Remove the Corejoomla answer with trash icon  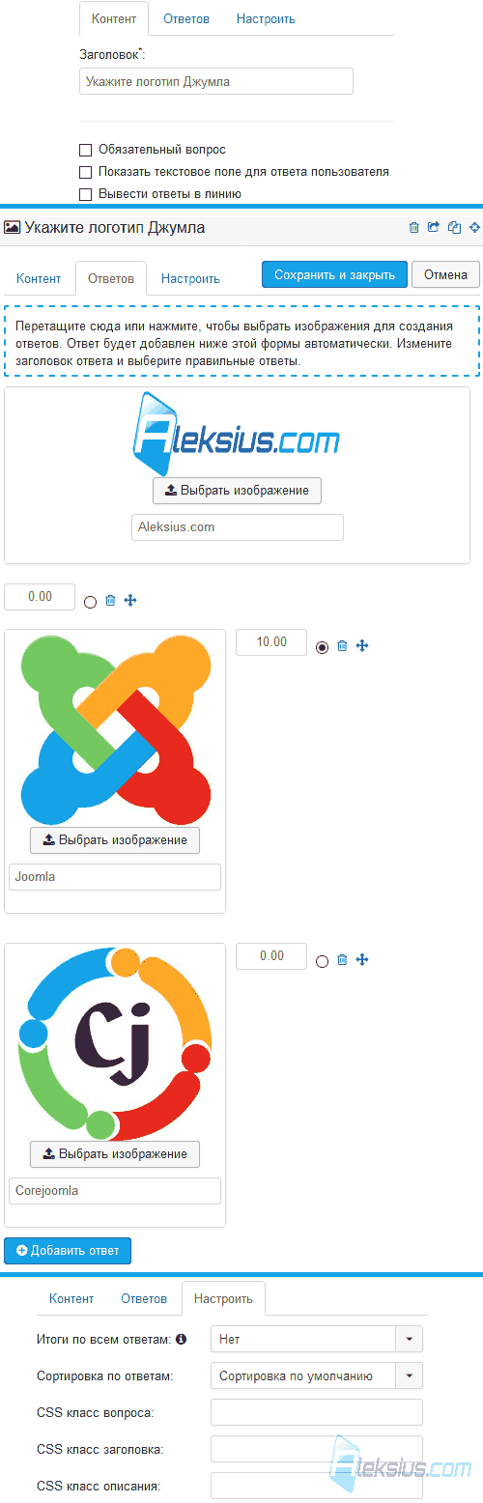(x=342, y=960)
